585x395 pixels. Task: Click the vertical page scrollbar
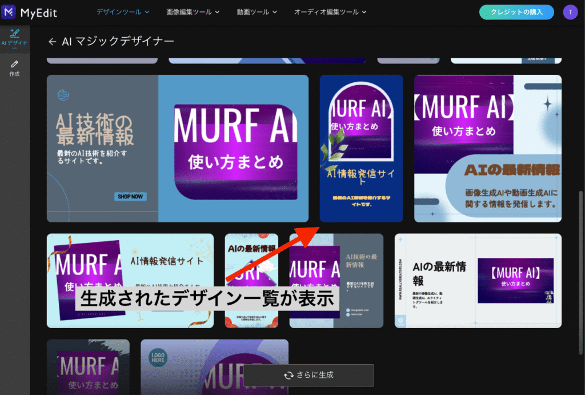click(x=580, y=273)
